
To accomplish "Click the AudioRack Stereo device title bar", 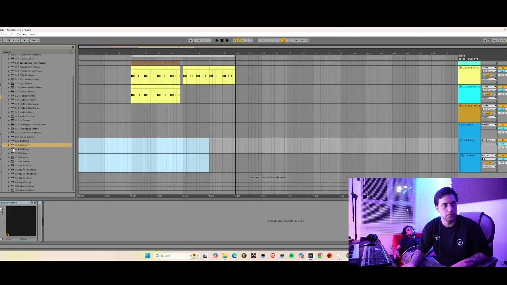I will click(x=19, y=203).
